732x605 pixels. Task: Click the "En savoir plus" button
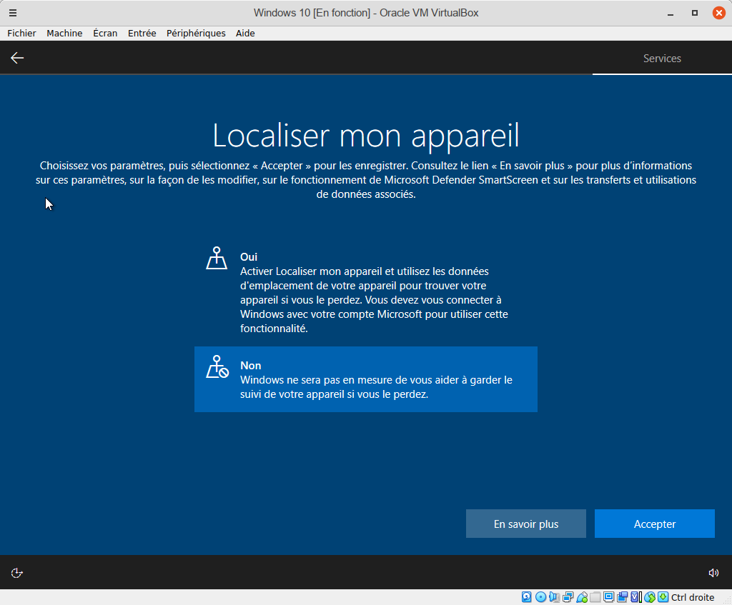coord(526,524)
